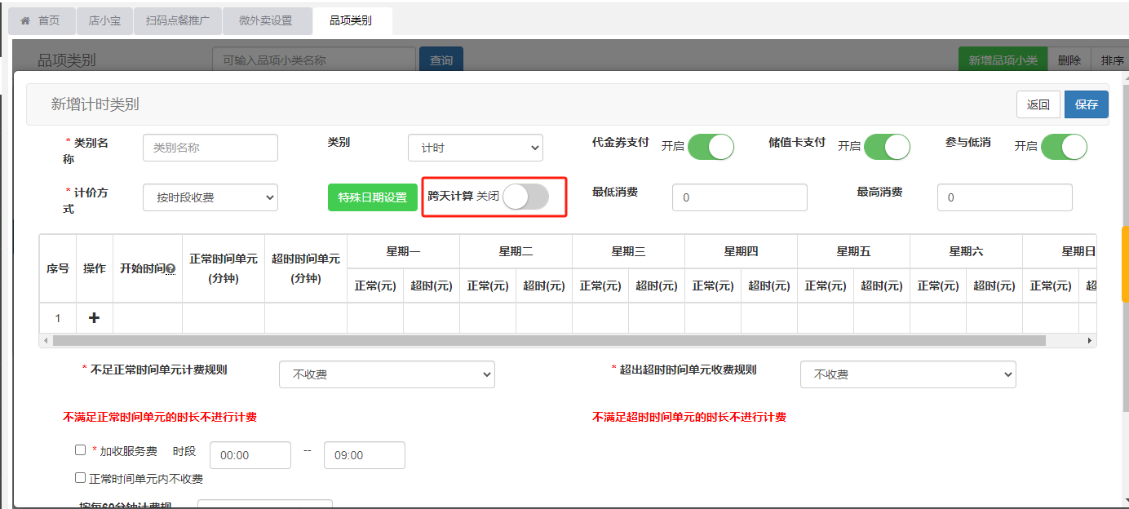Expand the 计价方式 dropdown

(210, 197)
